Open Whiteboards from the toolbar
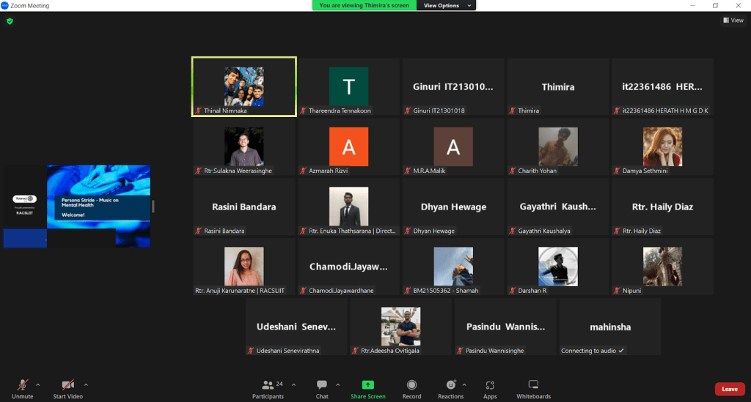This screenshot has width=751, height=402. point(533,385)
